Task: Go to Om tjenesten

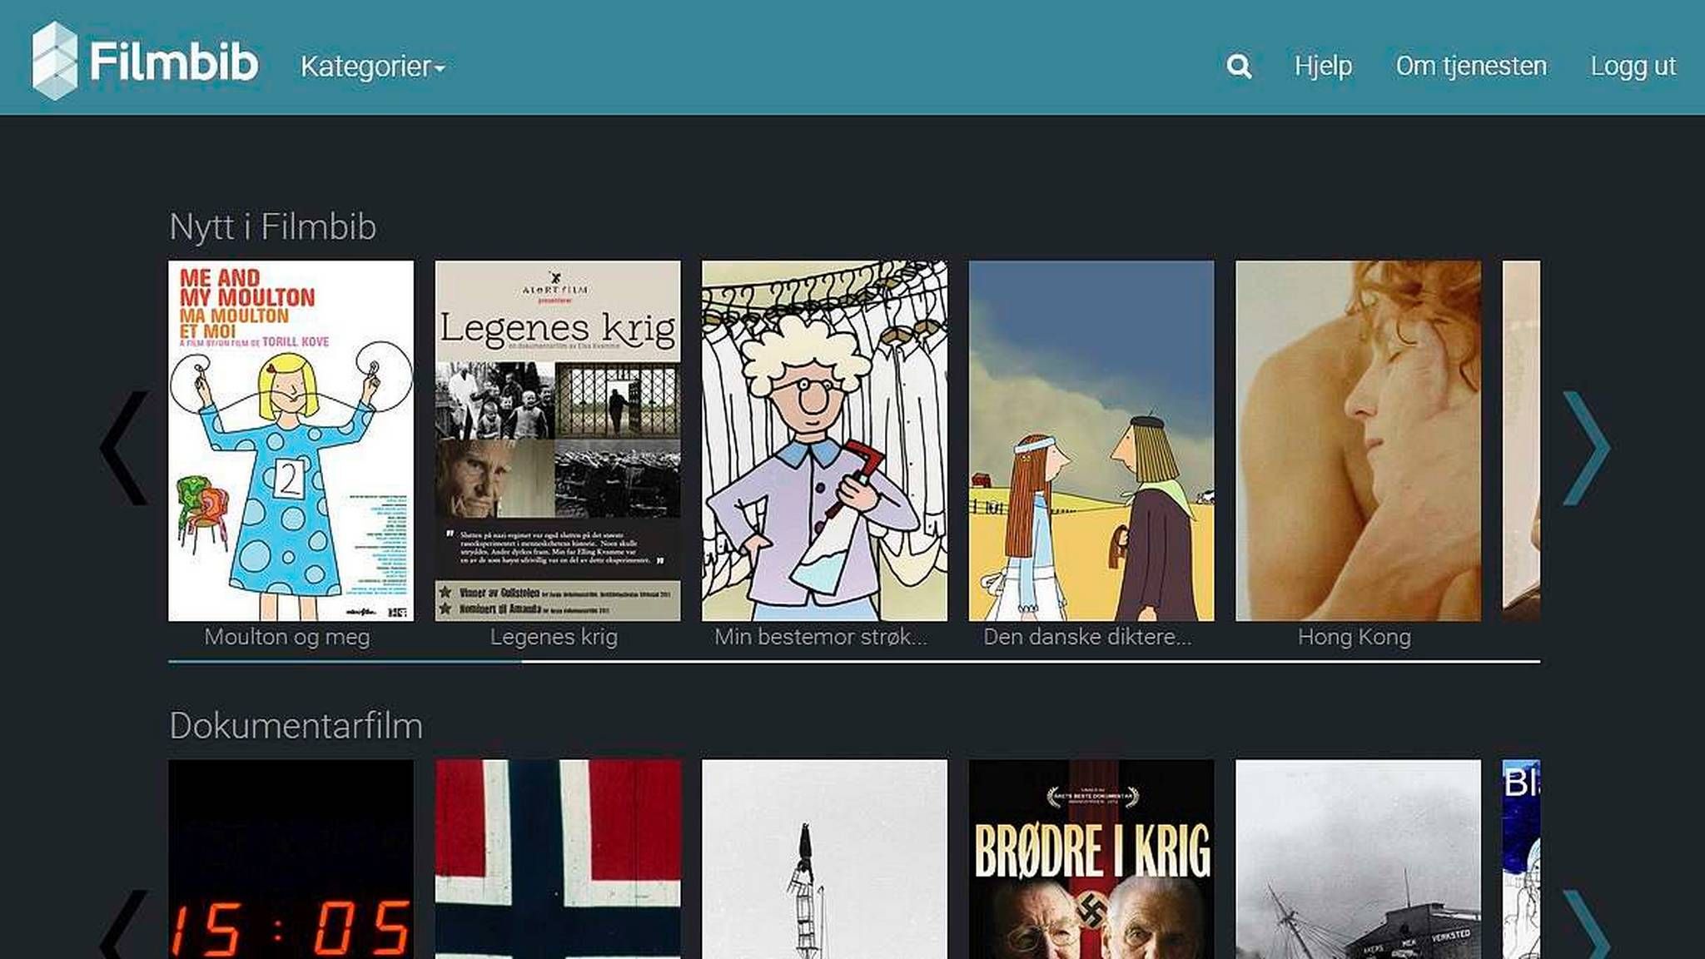Action: (x=1471, y=66)
